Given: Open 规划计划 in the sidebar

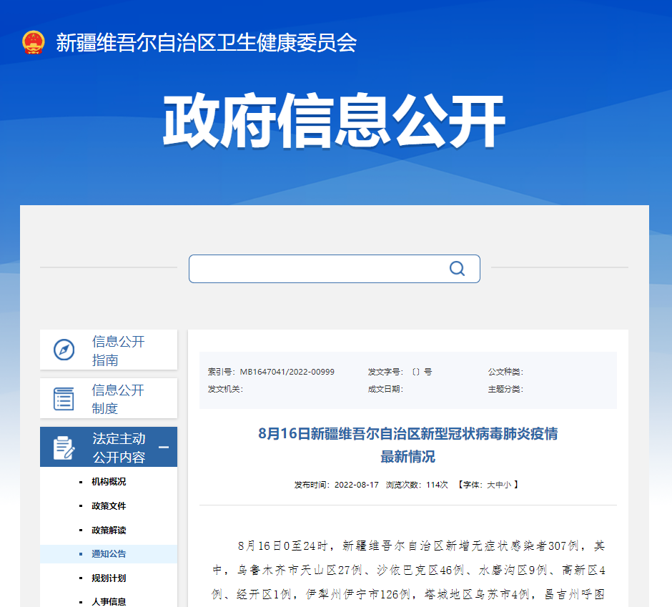Looking at the screenshot, I should (x=109, y=578).
